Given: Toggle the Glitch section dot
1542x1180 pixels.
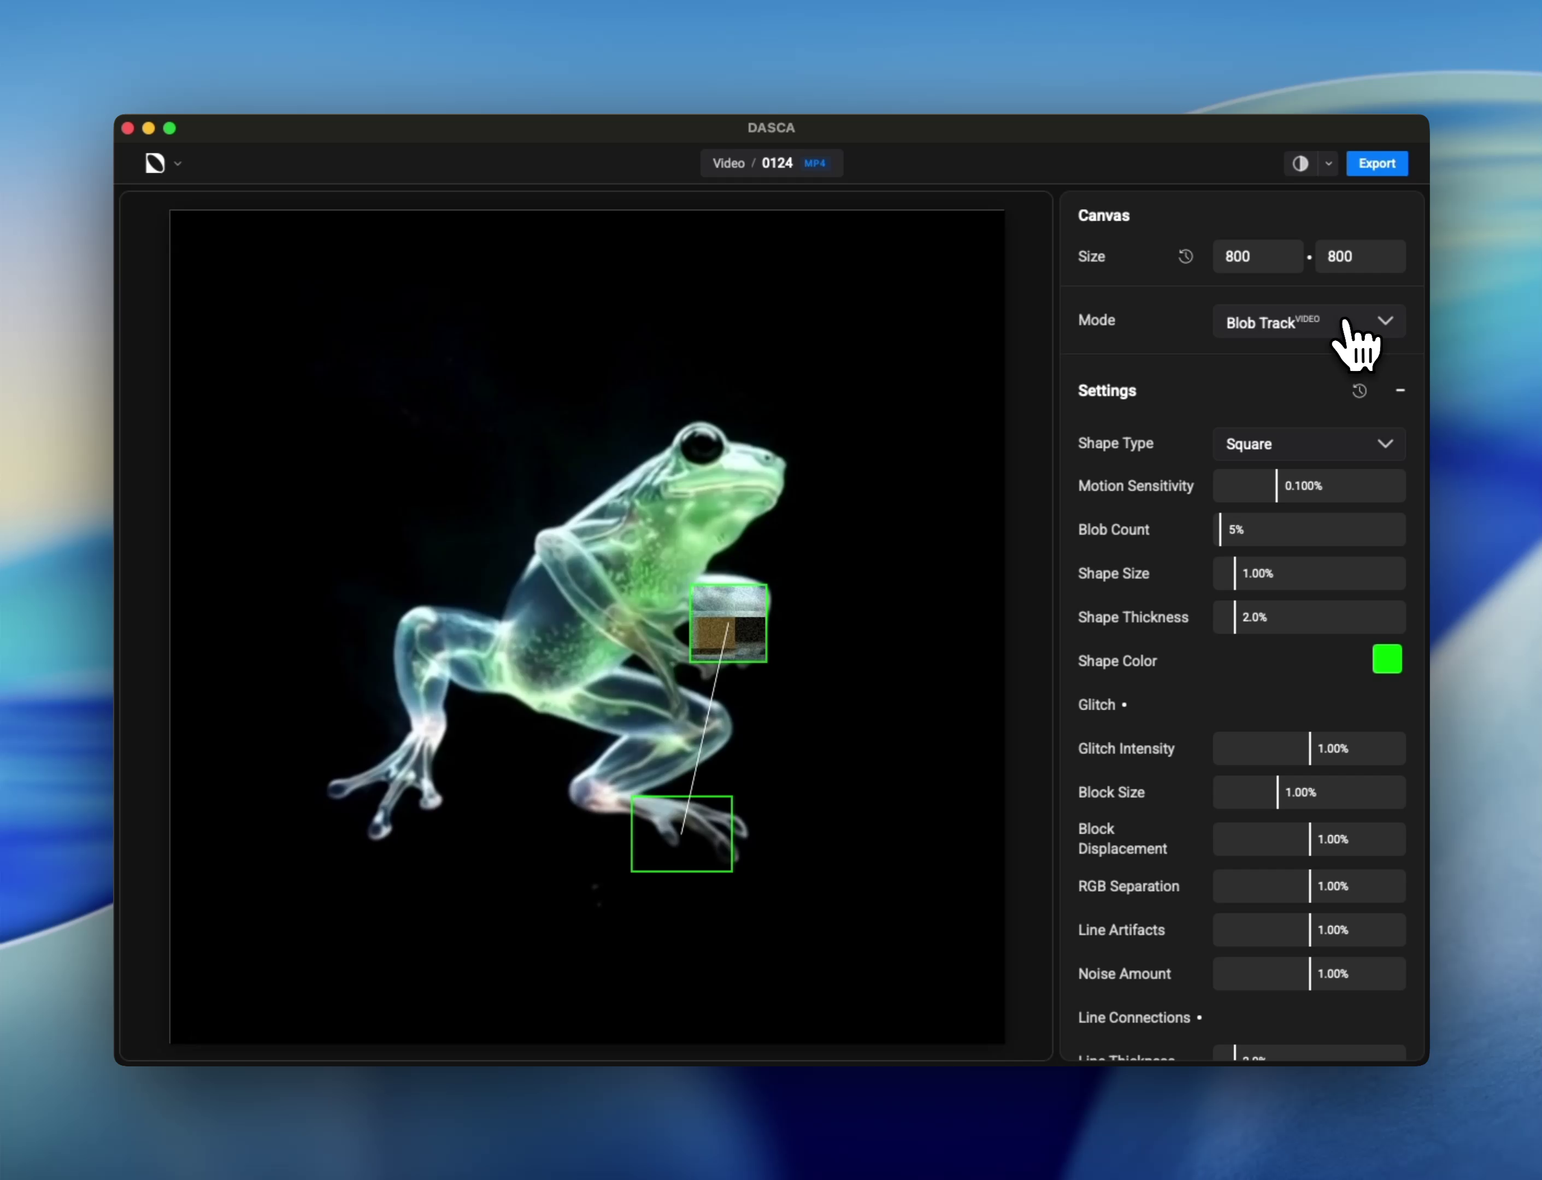Looking at the screenshot, I should point(1124,705).
